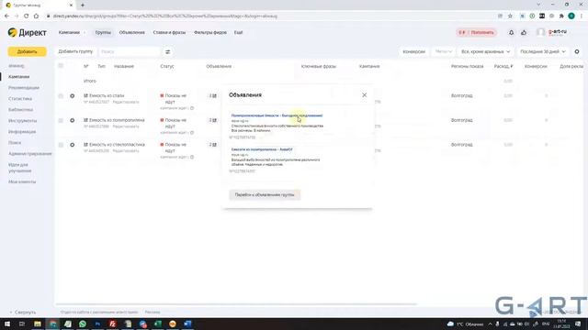Select checkbox for Емкость из стеклопластика

(x=61, y=145)
